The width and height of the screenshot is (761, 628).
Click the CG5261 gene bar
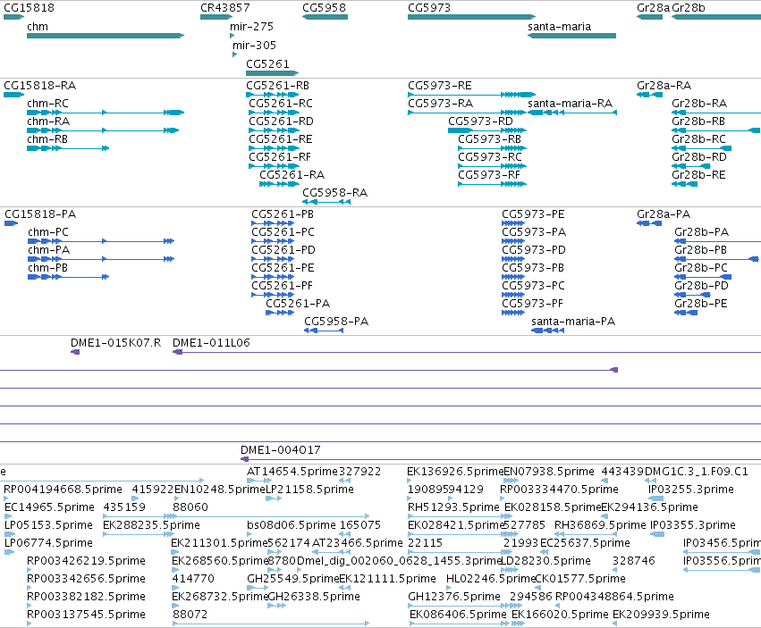[272, 73]
